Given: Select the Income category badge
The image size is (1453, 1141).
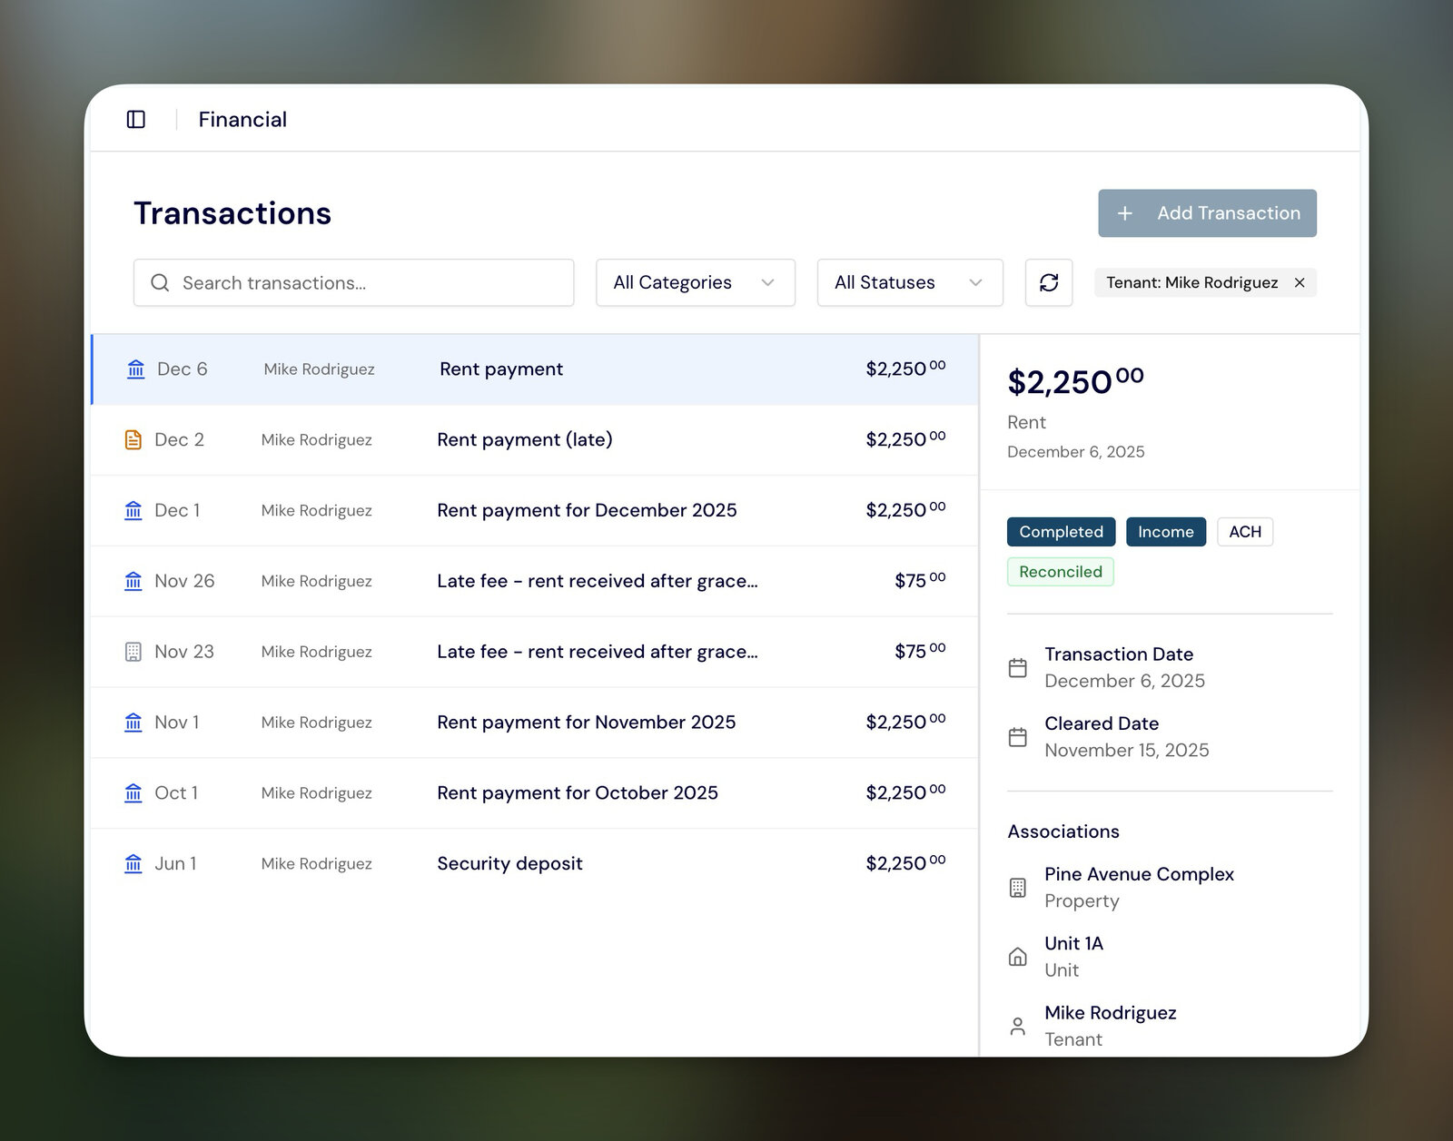Looking at the screenshot, I should [1166, 532].
